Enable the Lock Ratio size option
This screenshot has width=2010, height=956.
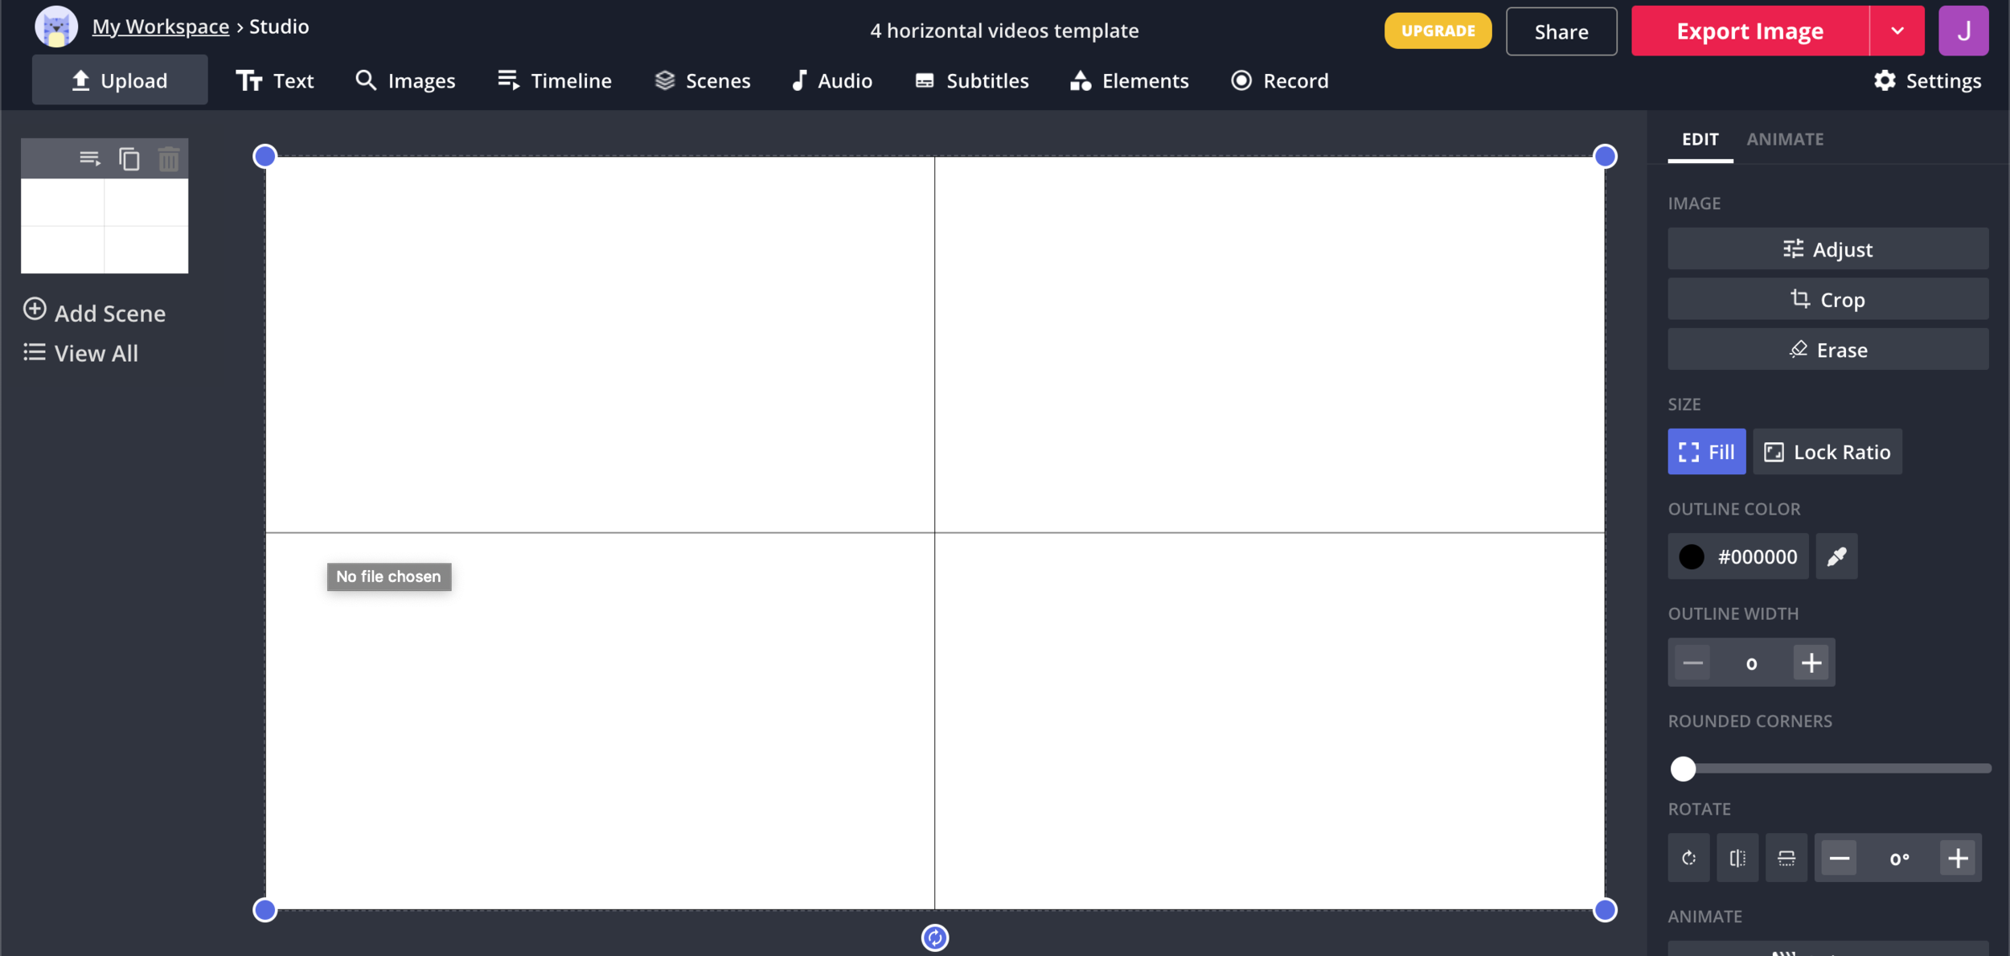1827,452
